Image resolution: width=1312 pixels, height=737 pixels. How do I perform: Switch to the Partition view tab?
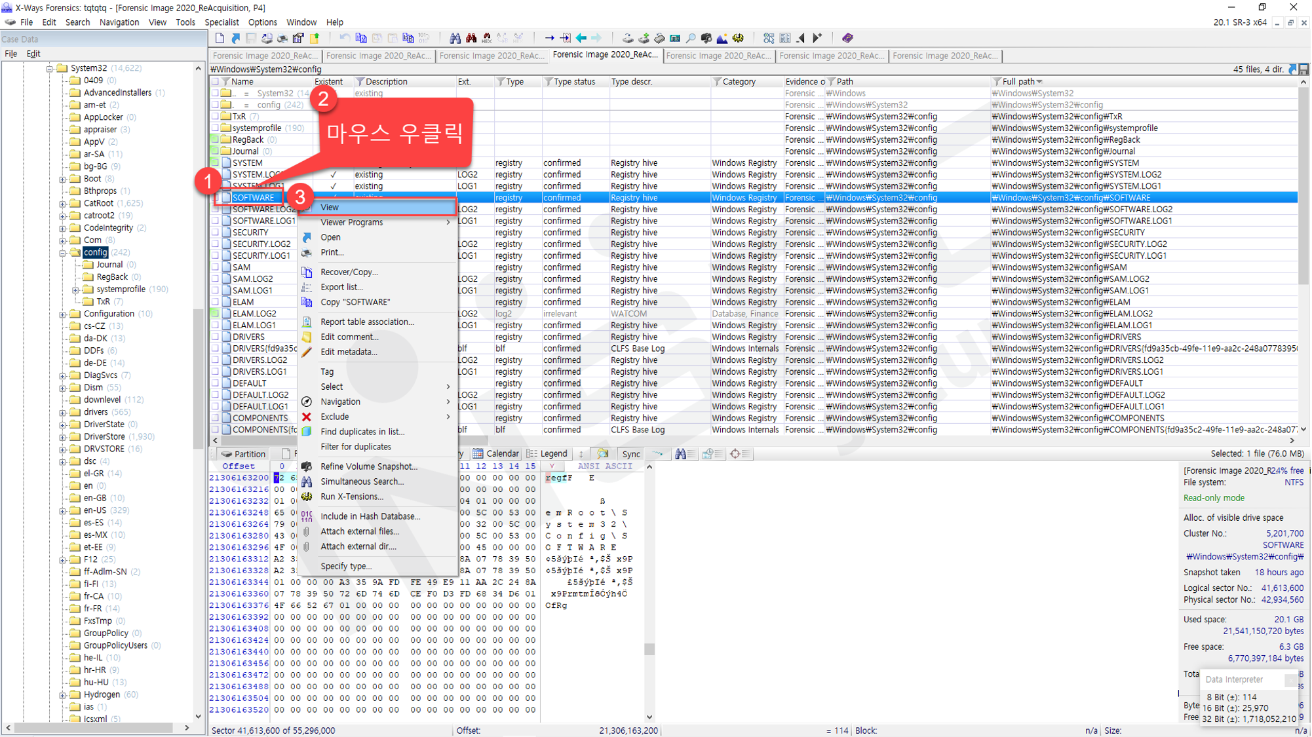243,453
